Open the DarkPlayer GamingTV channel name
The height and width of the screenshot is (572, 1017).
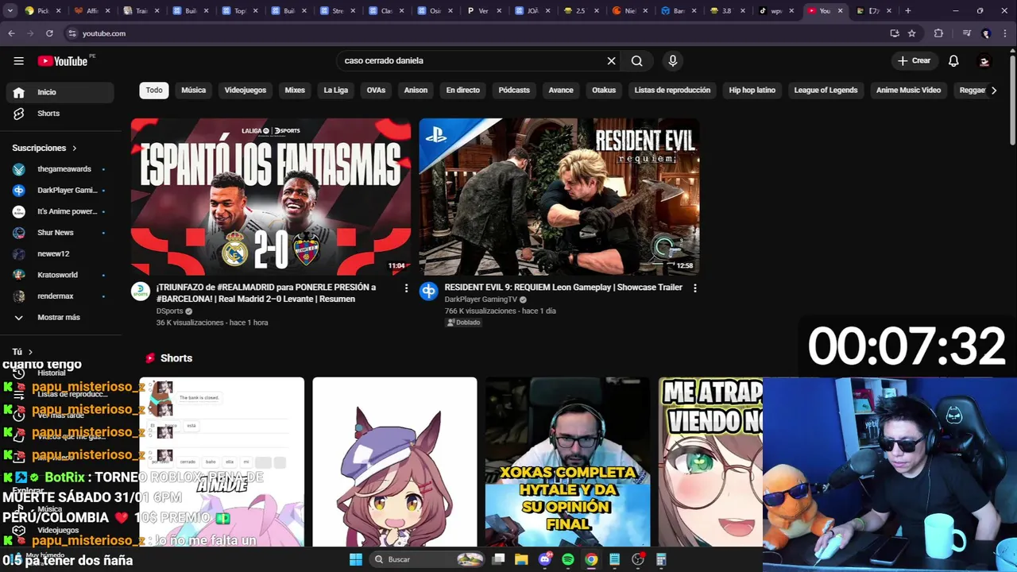pos(481,300)
